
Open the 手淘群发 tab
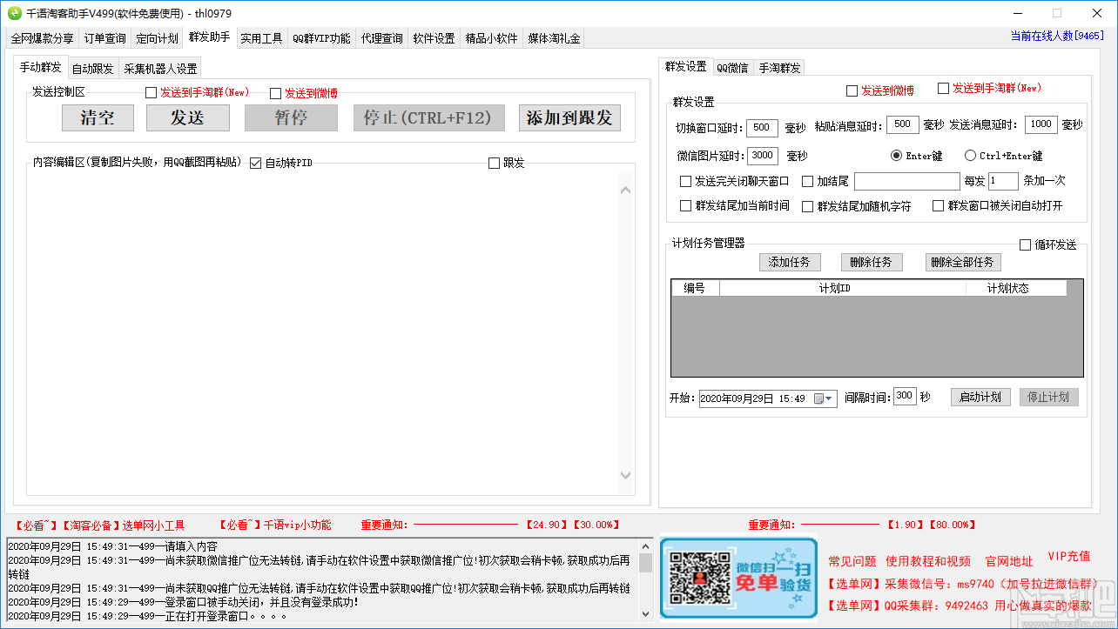pos(779,68)
